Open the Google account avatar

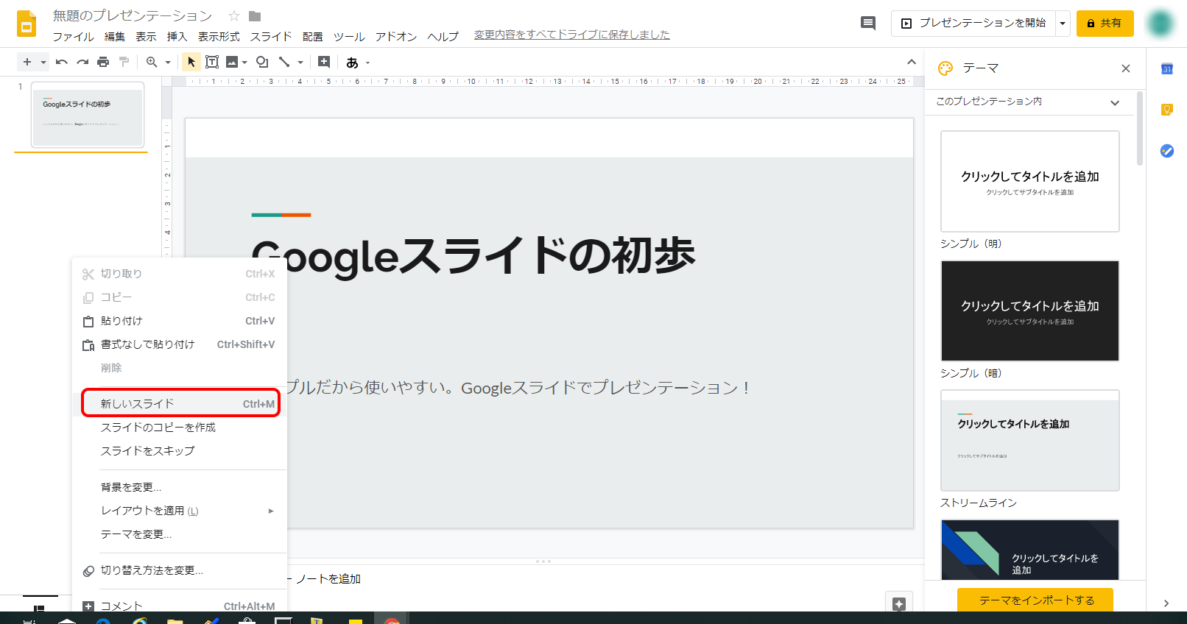click(x=1160, y=23)
